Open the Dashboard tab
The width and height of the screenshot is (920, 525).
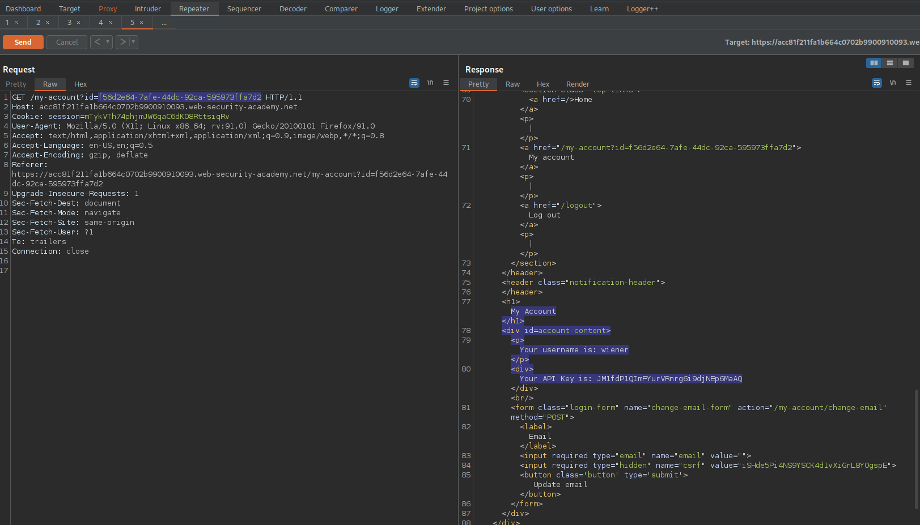23,8
